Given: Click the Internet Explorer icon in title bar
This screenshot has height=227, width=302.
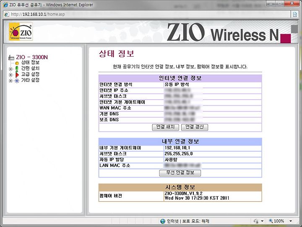Looking at the screenshot, I should pyautogui.click(x=5, y=5).
